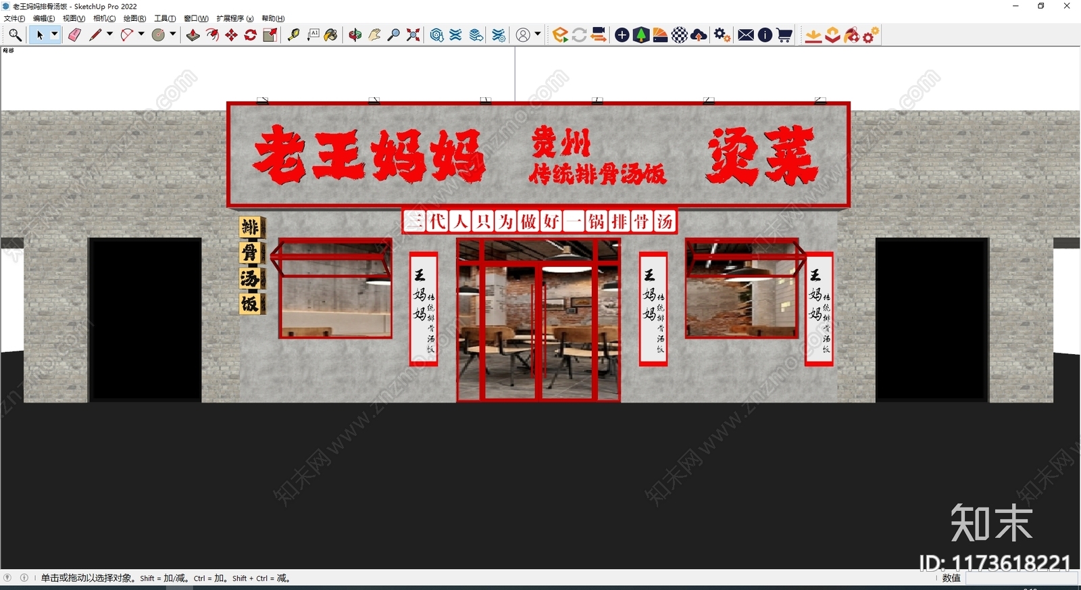Select the arrow Select tool
Image resolution: width=1081 pixels, height=590 pixels.
coord(39,35)
